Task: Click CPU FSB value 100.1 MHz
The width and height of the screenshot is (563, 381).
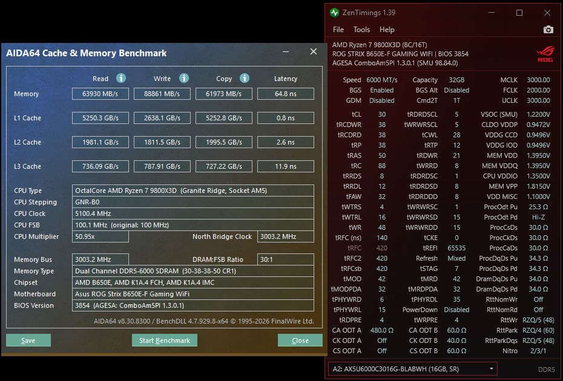Action: point(193,225)
